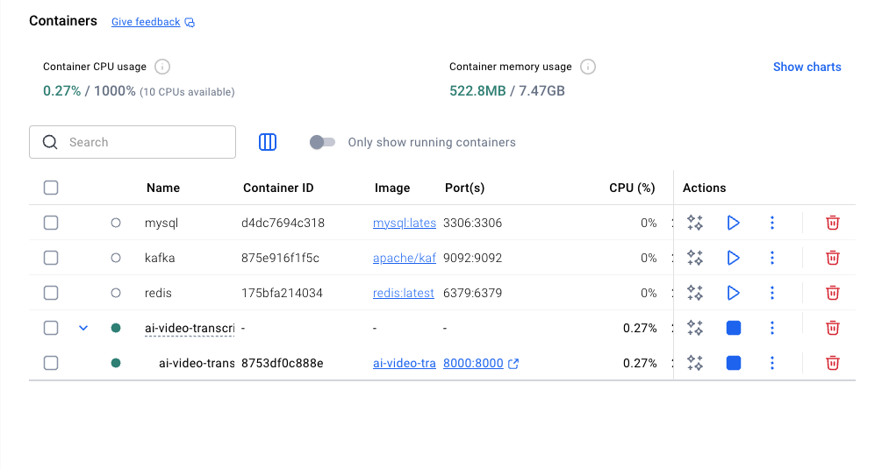882x469 pixels.
Task: Open the mysql:latest image link
Action: [405, 223]
